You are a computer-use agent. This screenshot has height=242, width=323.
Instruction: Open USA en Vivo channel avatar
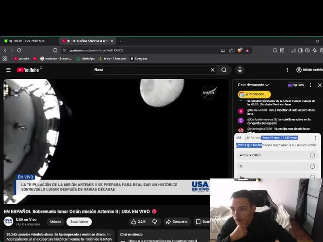pyautogui.click(x=8, y=221)
